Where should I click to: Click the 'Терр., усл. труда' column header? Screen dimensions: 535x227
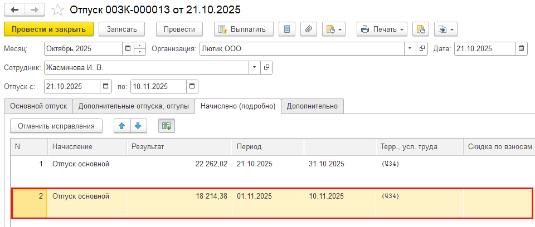419,147
